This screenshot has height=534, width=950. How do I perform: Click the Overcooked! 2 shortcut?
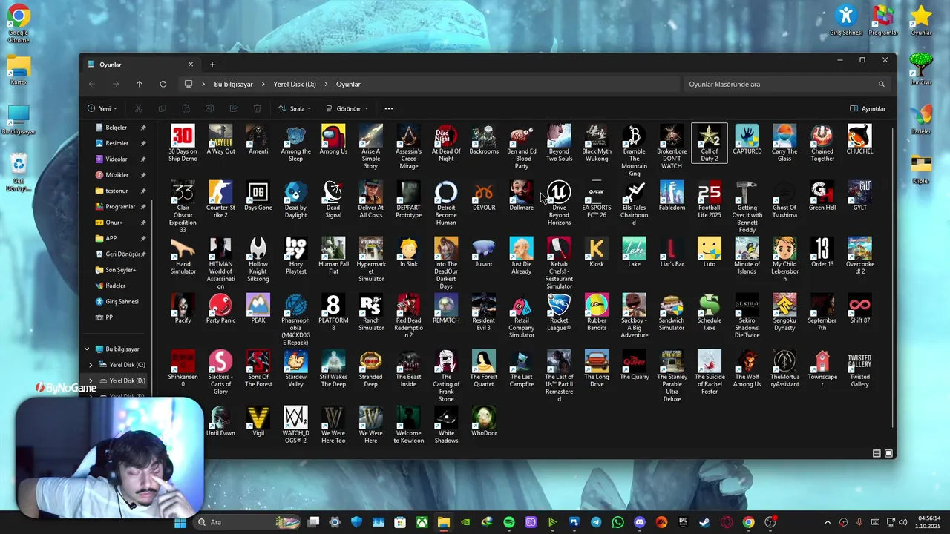pos(860,257)
